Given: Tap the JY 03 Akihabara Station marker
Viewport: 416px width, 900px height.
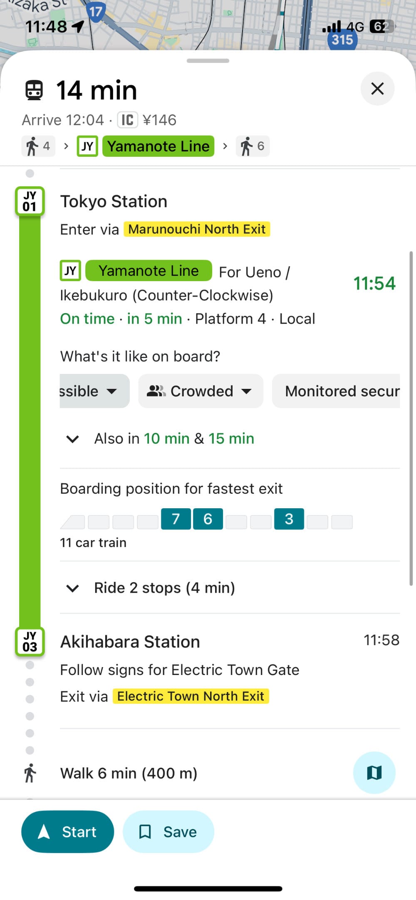Looking at the screenshot, I should pyautogui.click(x=30, y=641).
